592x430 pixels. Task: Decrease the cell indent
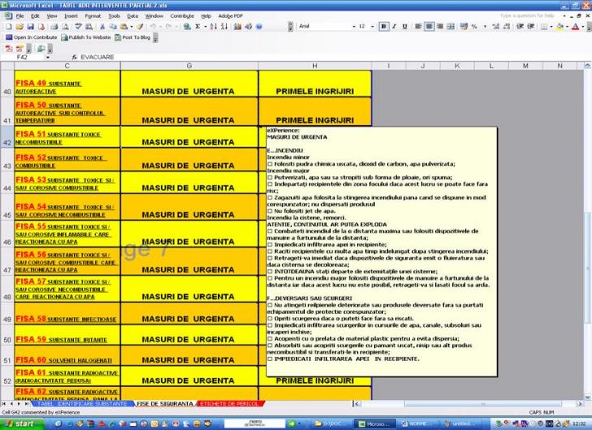coord(520,27)
